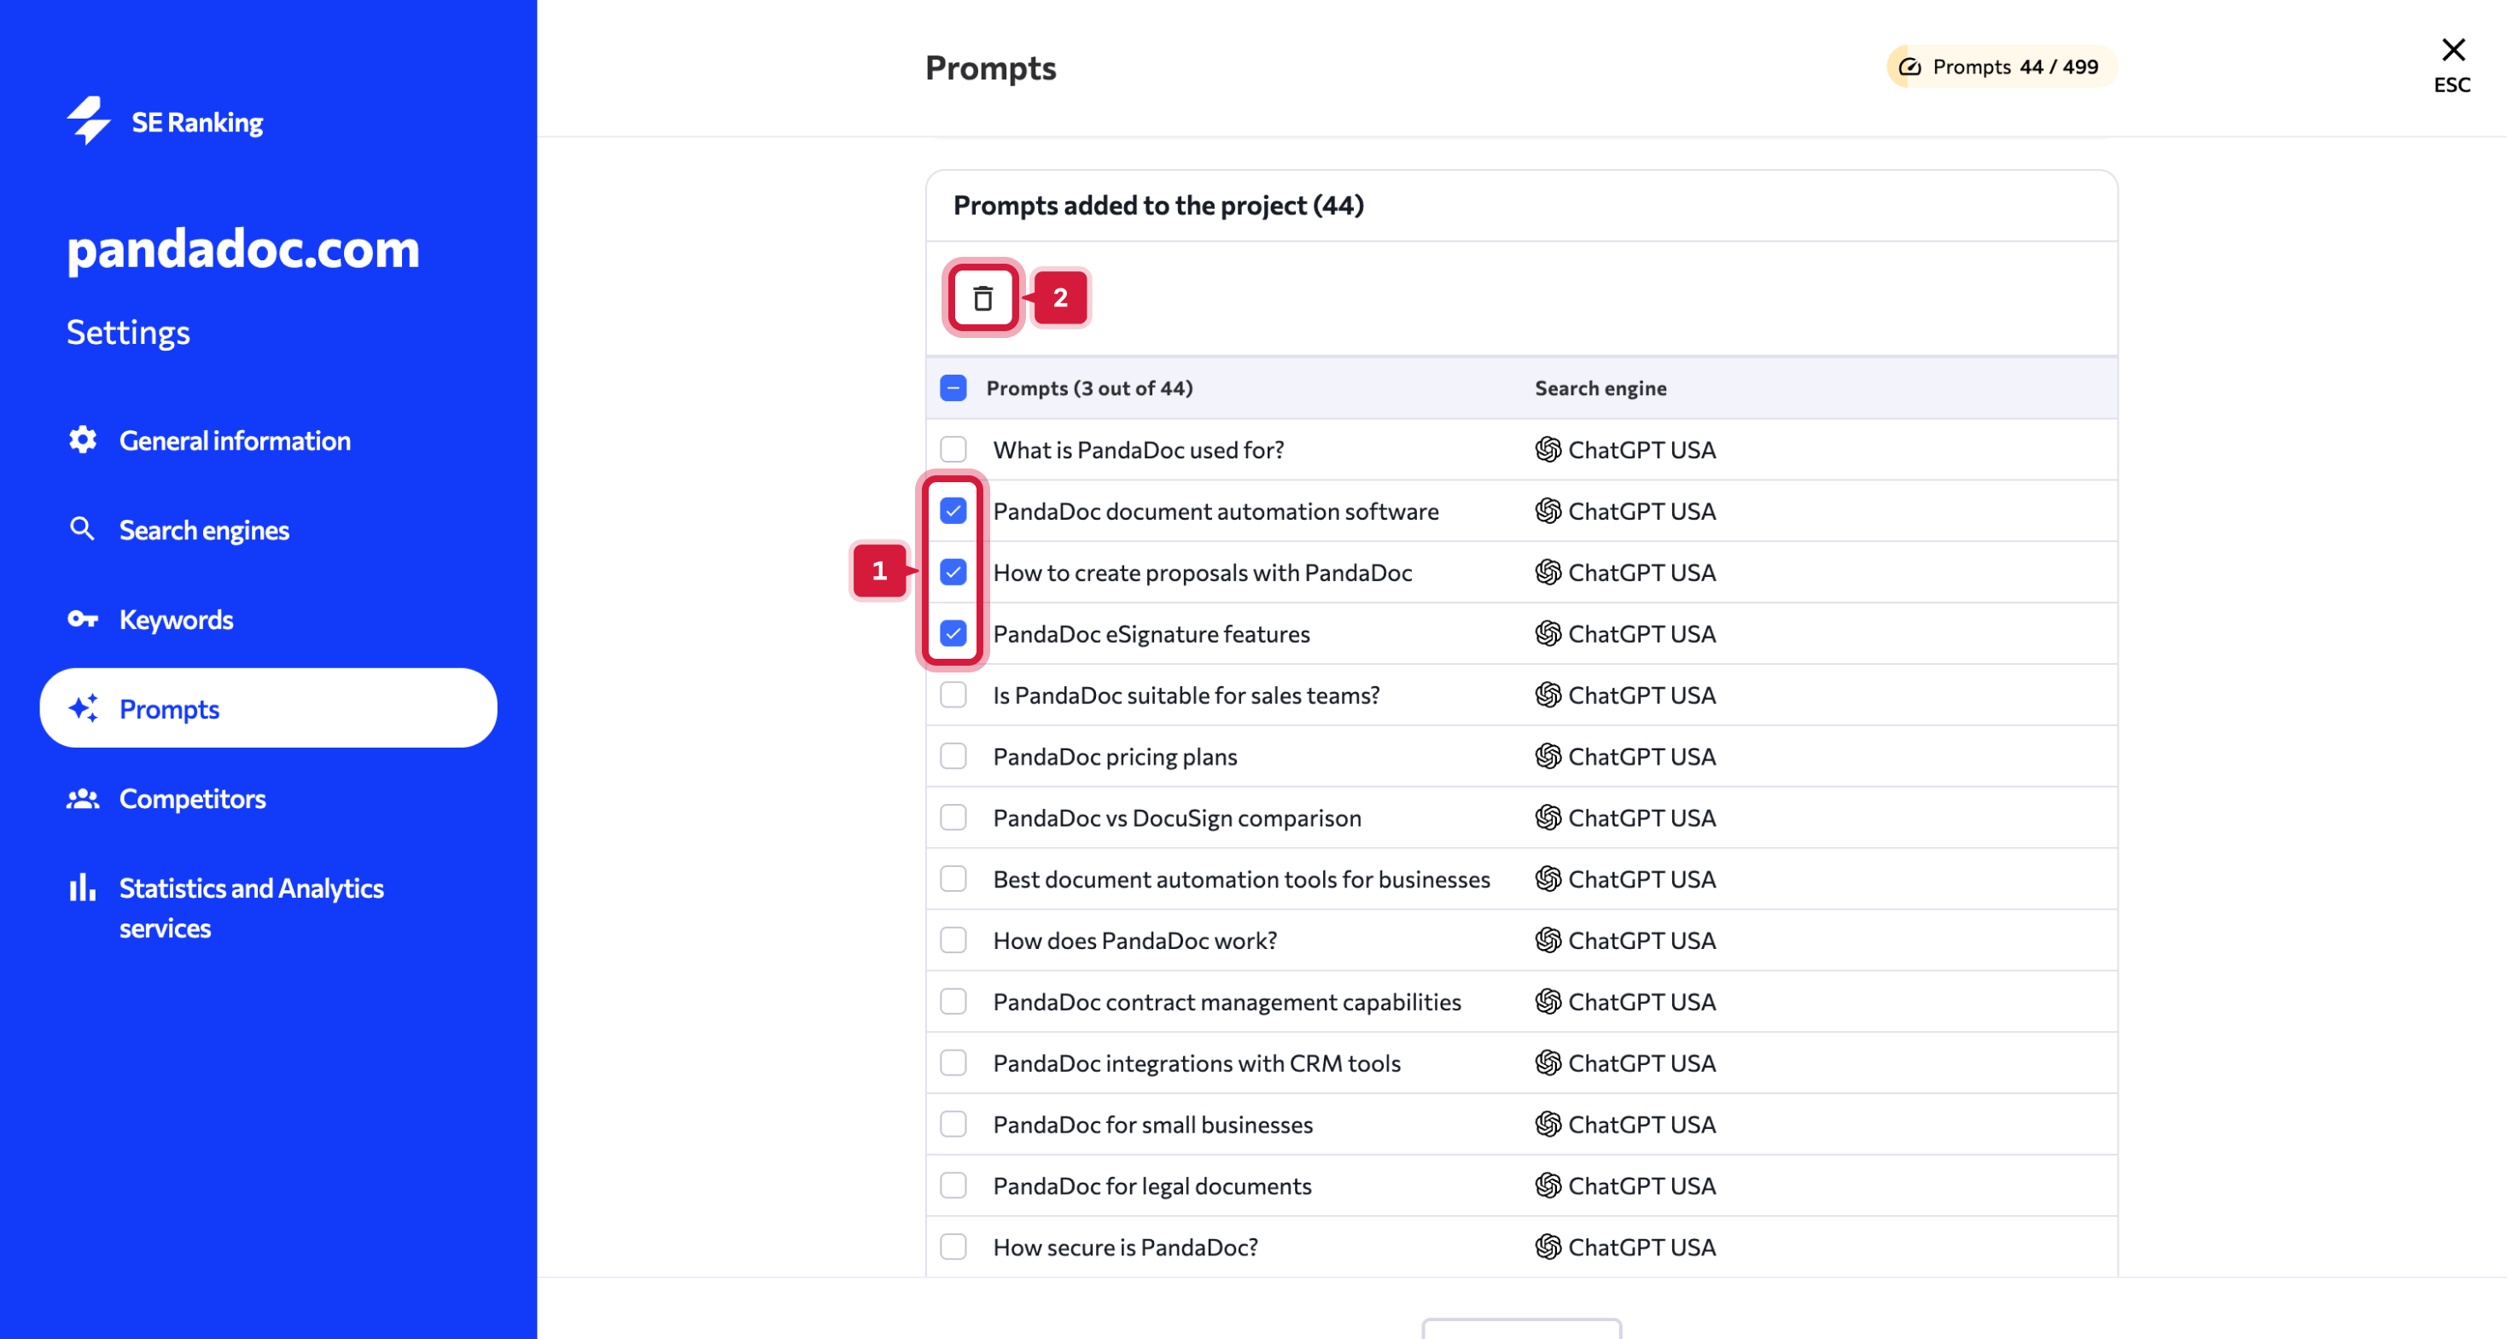Navigate to Settings in the sidebar
Screen dimensions: 2507x1339
(127, 331)
